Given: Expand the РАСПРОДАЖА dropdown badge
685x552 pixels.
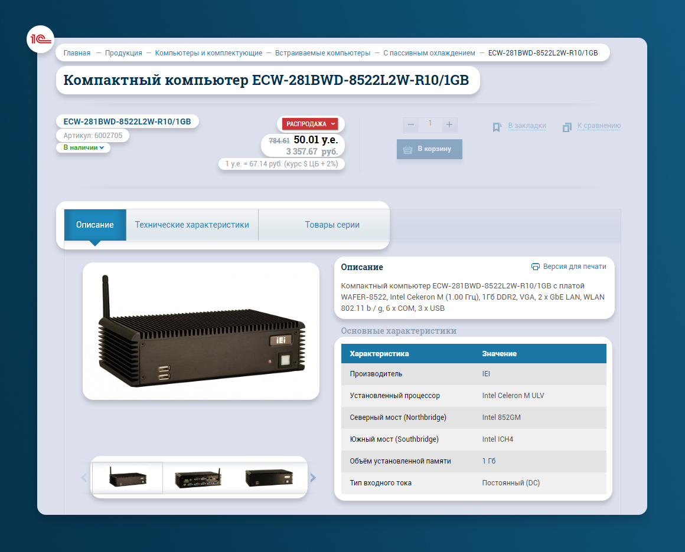Looking at the screenshot, I should (310, 124).
